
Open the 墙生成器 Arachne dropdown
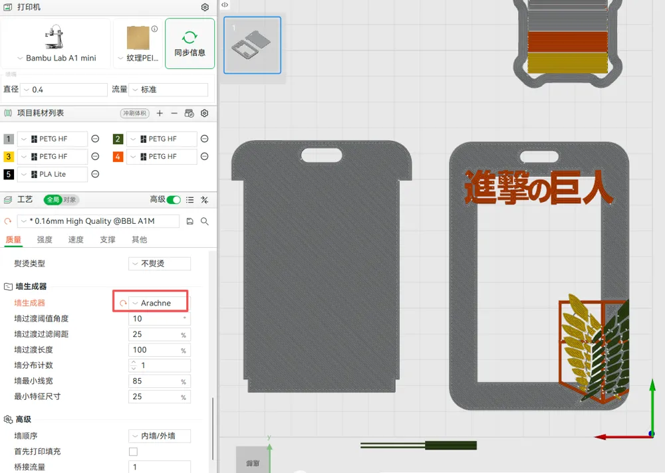click(160, 303)
